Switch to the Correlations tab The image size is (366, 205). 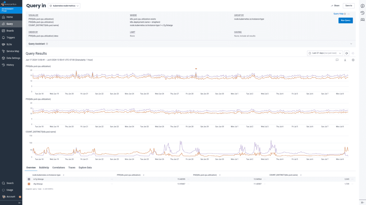pyautogui.click(x=59, y=167)
